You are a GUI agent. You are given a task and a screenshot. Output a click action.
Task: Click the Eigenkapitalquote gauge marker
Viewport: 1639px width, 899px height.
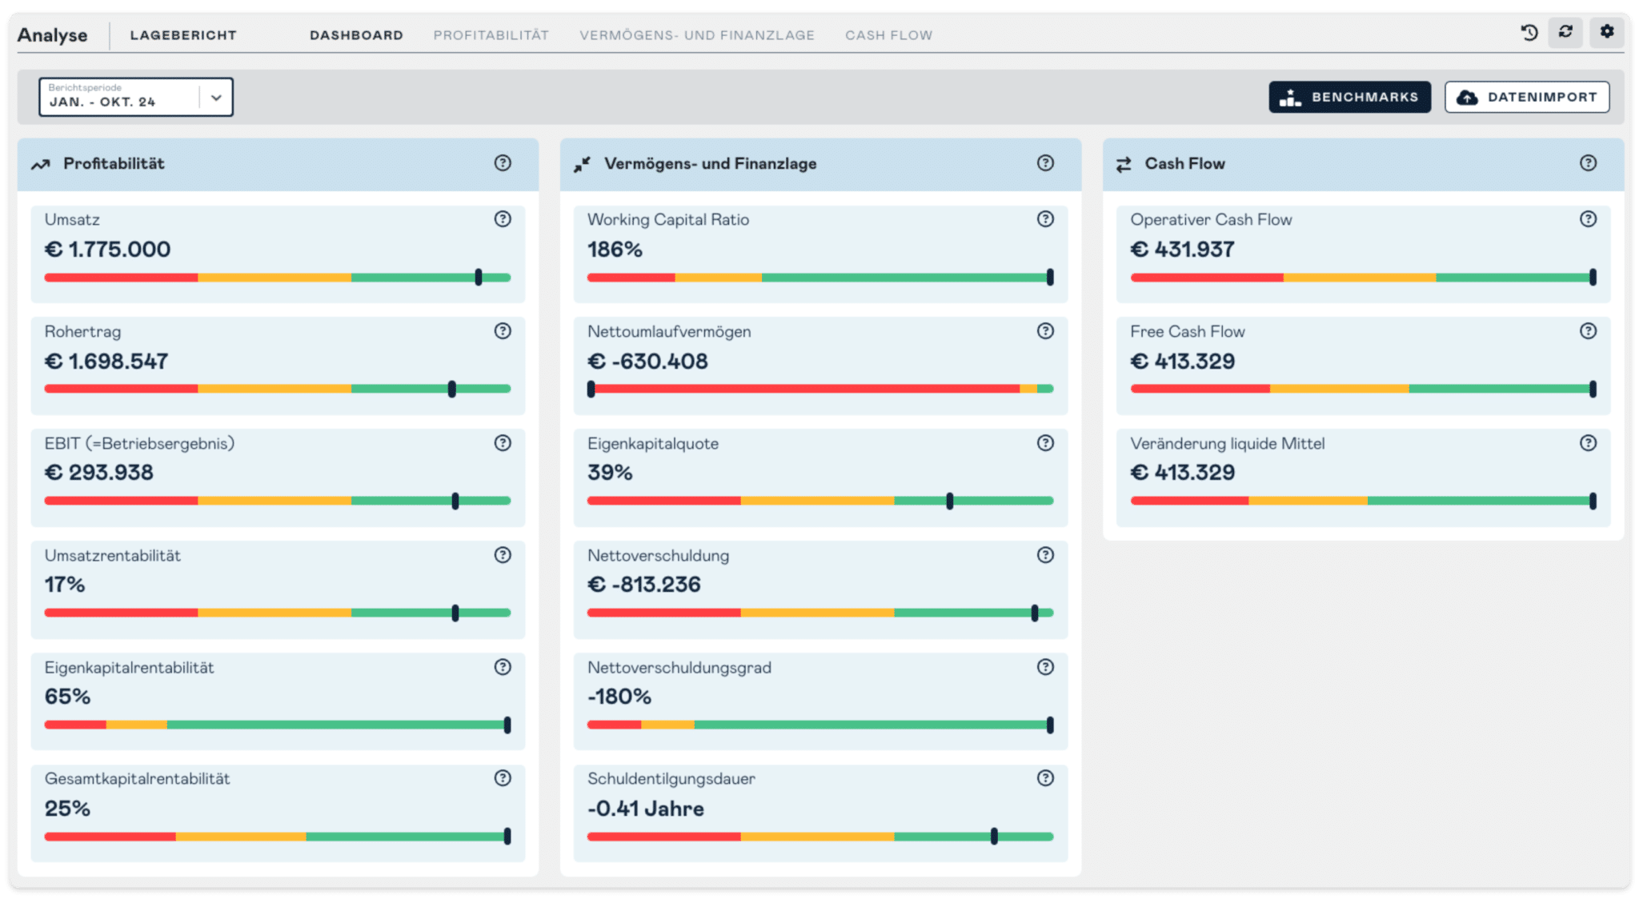tap(950, 501)
